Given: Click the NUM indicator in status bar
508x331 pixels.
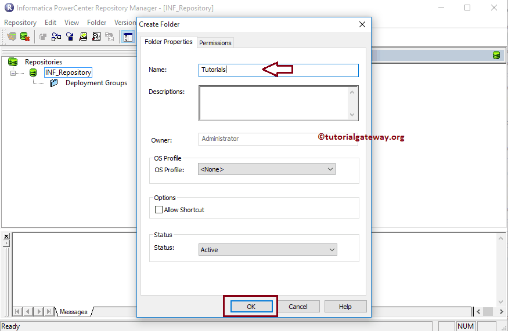Looking at the screenshot, I should [466, 326].
